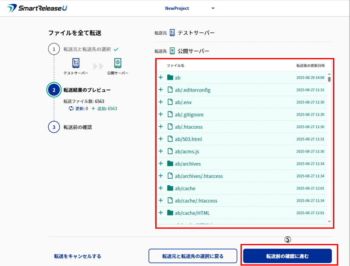Image resolution: width=350 pixels, height=266 pixels.
Task: Click the file list scrollbar down arrow
Action: pos(329,221)
